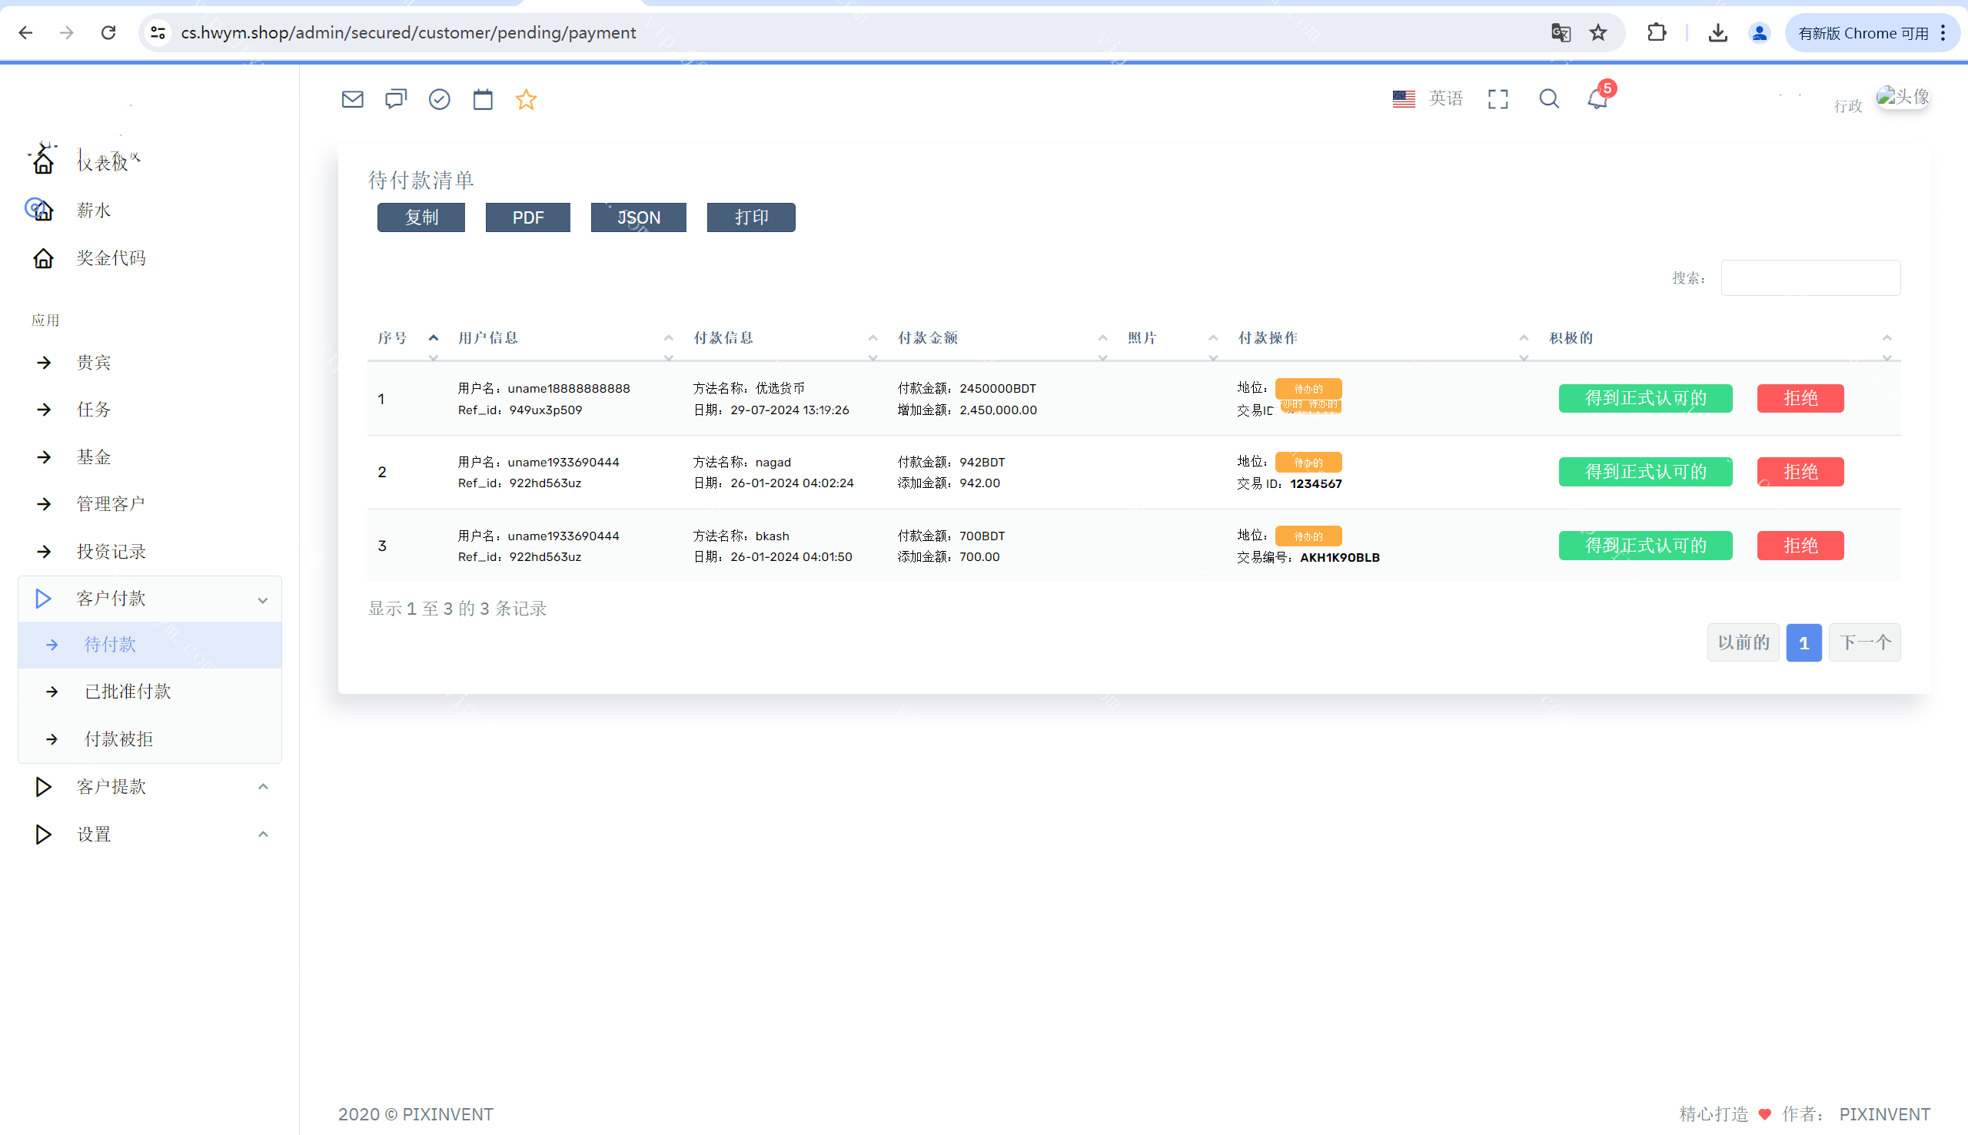The width and height of the screenshot is (1968, 1135).
Task: Toggle fullscreen with the expand icon
Action: click(x=1498, y=99)
